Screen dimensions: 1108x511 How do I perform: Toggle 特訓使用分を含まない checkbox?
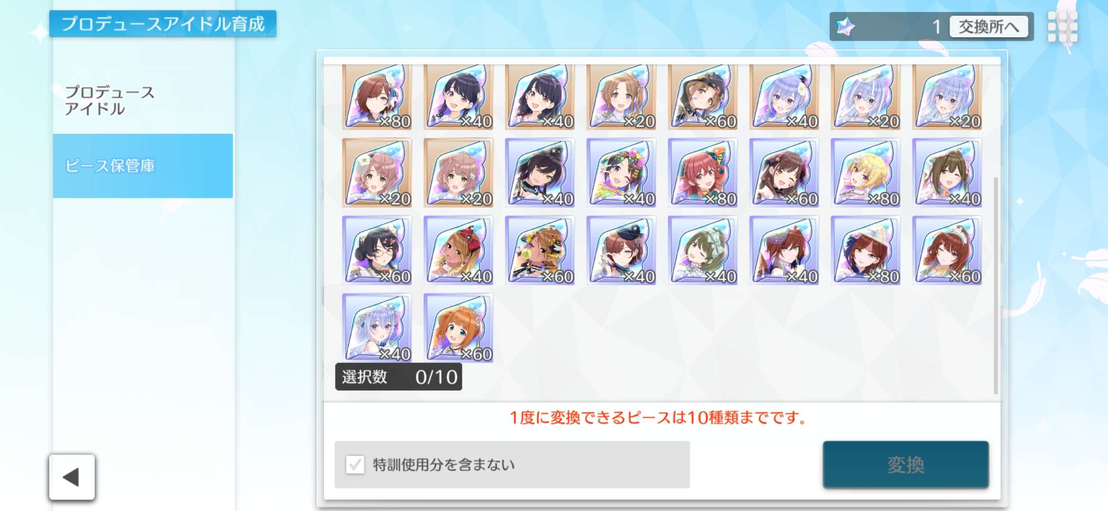click(355, 465)
